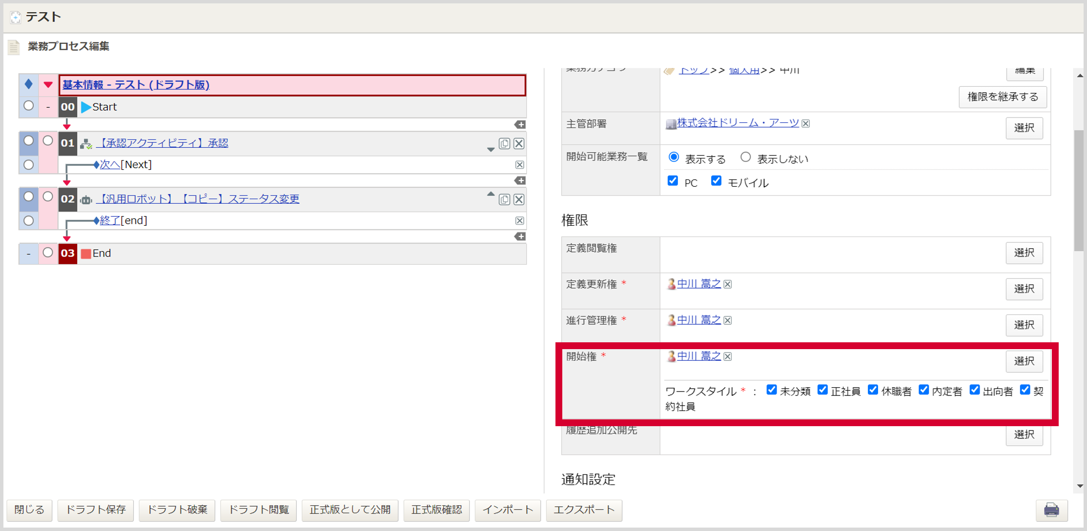1087x531 pixels.
Task: Collapse tree with red down triangle in header
Action: coord(48,85)
